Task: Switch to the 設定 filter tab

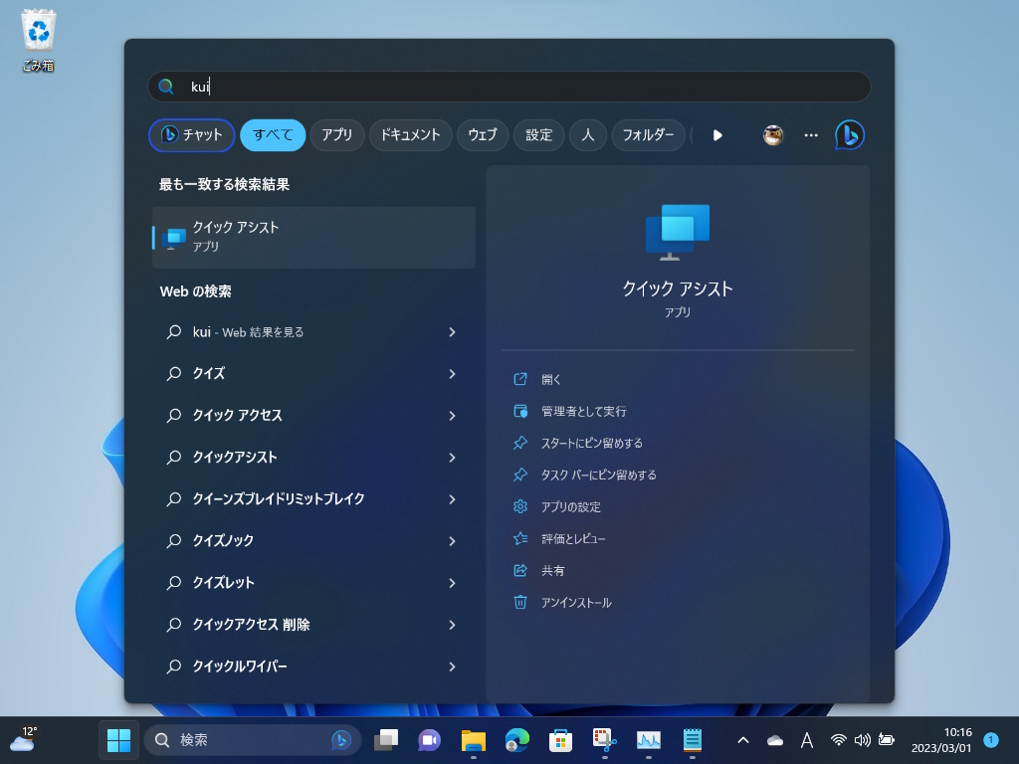Action: point(538,135)
